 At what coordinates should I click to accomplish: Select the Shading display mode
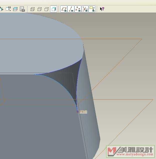[x=53, y=9]
